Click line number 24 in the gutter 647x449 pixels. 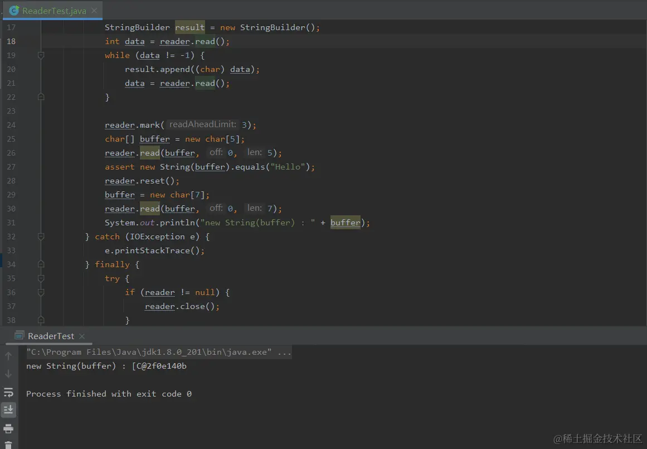click(11, 125)
